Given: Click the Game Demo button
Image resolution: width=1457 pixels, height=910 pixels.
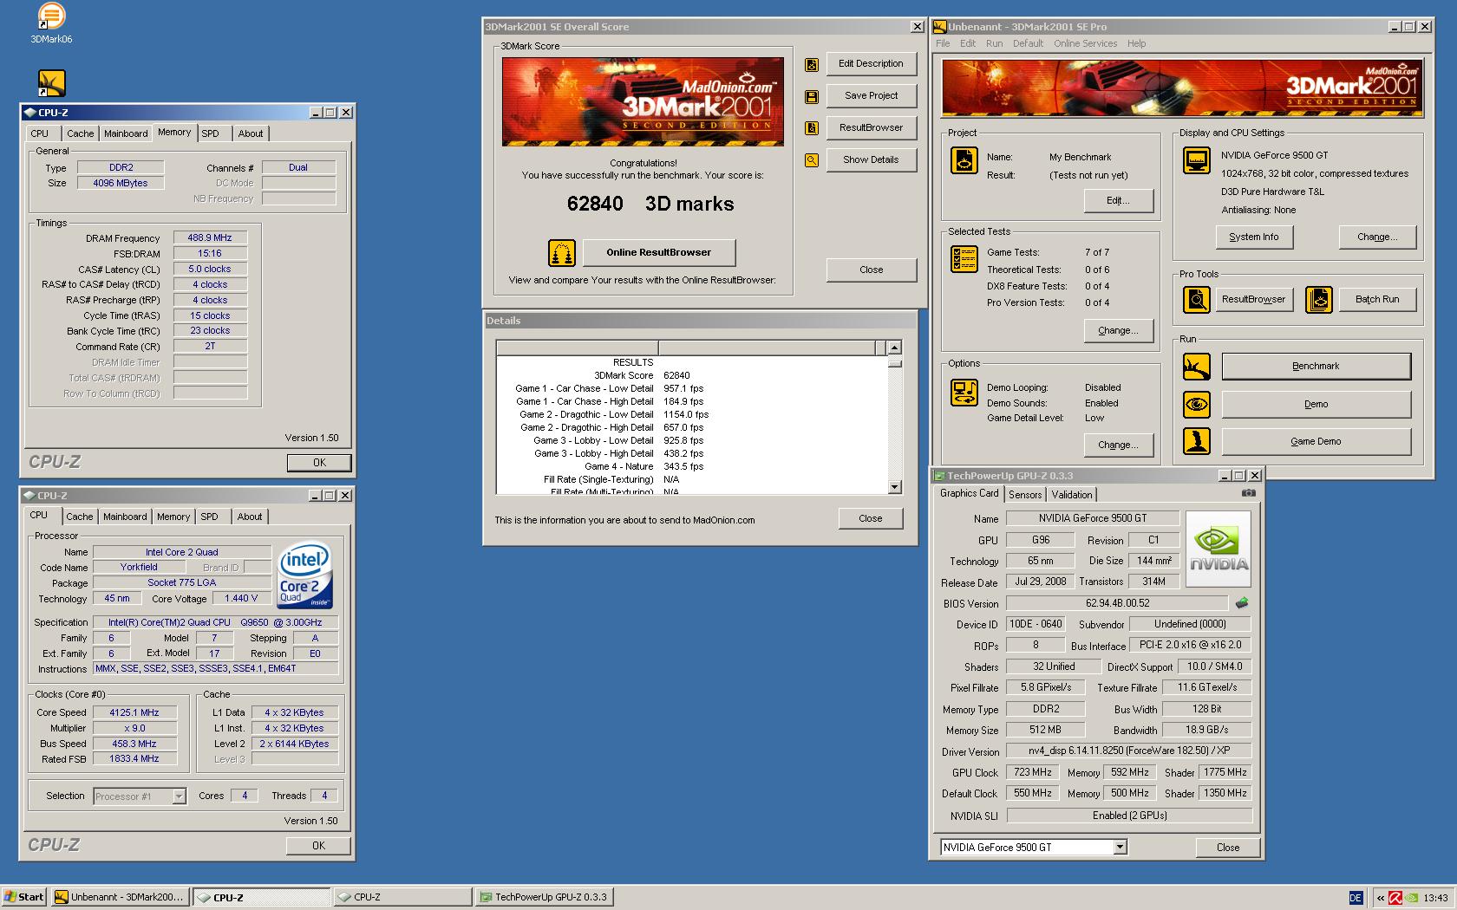Looking at the screenshot, I should click(x=1316, y=442).
